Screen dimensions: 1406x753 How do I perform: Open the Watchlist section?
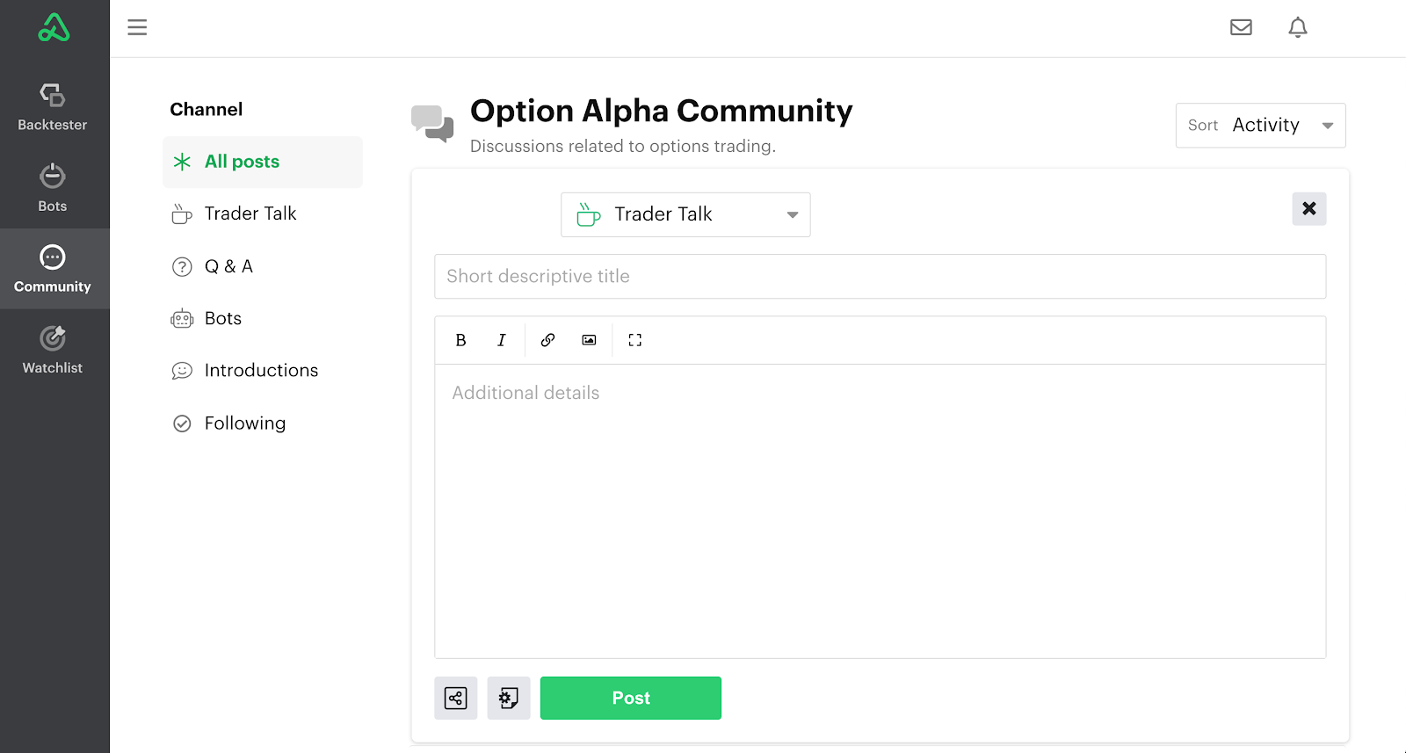click(x=53, y=350)
